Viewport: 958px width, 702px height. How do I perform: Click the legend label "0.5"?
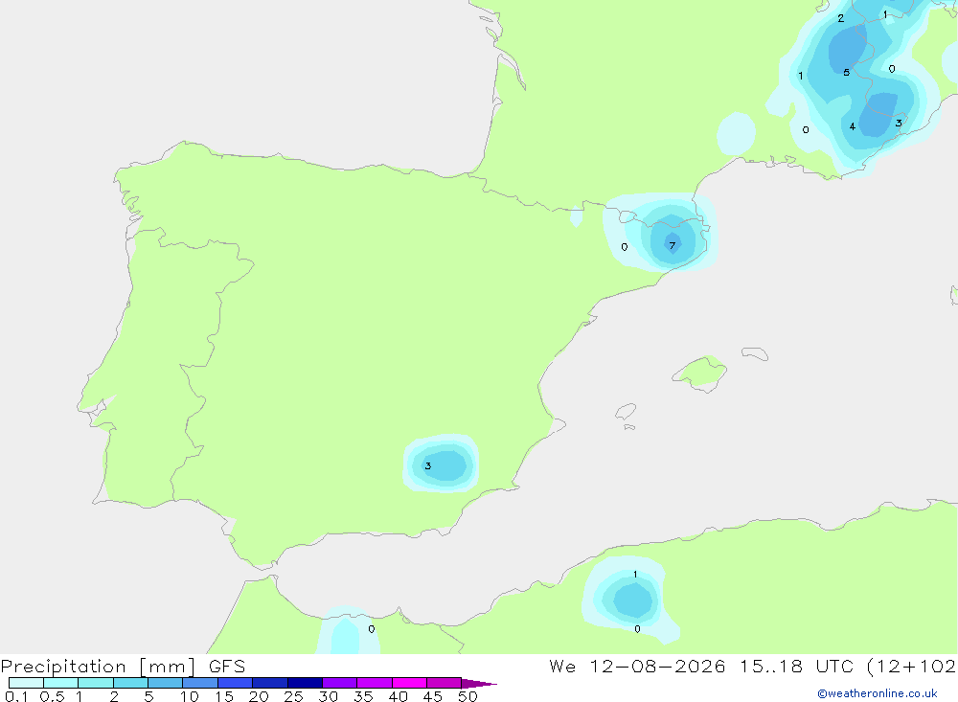coord(52,696)
